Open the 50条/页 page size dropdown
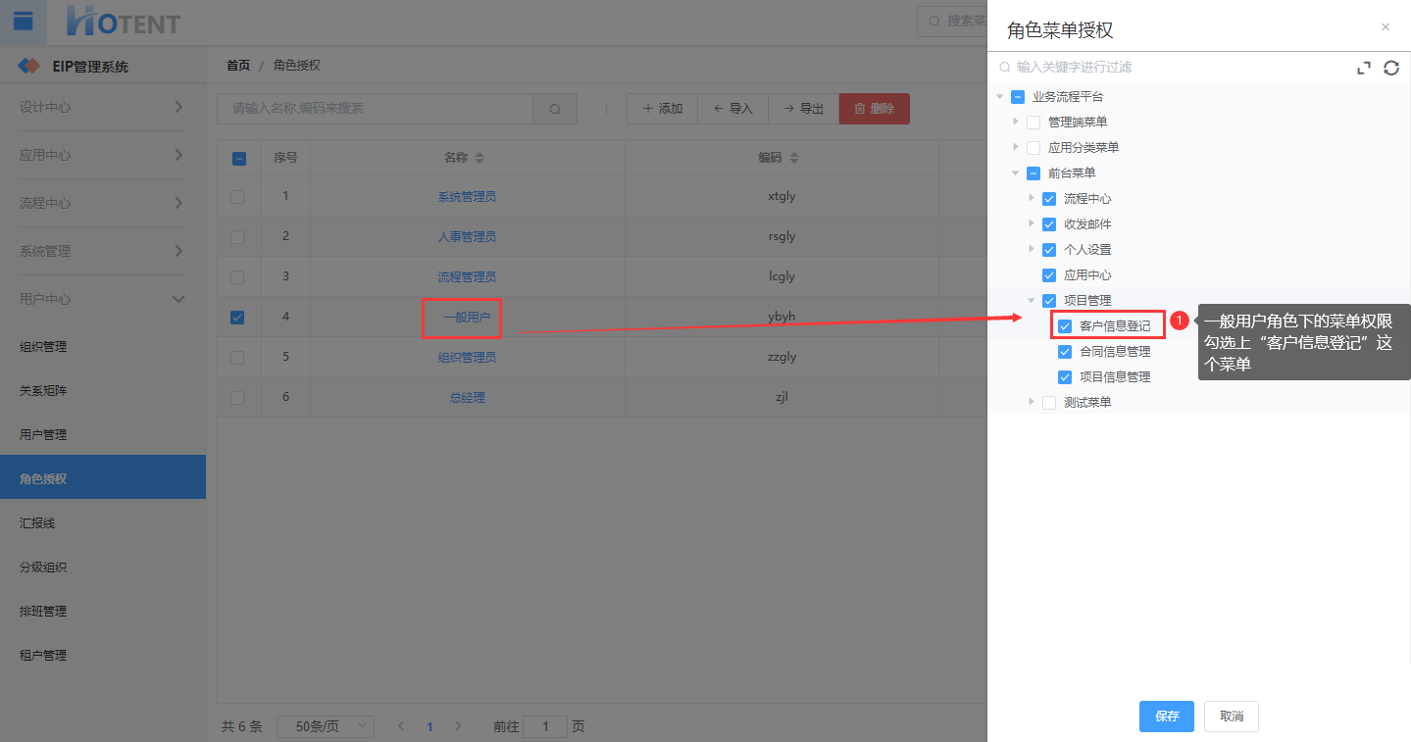Image resolution: width=1411 pixels, height=742 pixels. pos(326,726)
